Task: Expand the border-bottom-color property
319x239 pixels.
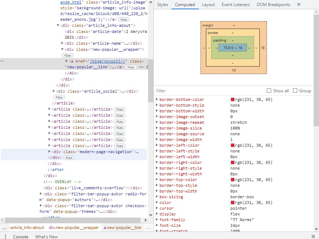Action: pos(157,99)
